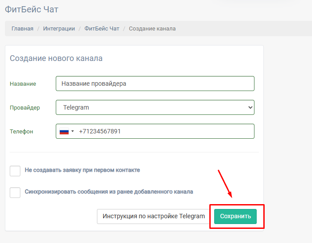Open ФитБейс Чат breadcrumb link

[x=102, y=29]
